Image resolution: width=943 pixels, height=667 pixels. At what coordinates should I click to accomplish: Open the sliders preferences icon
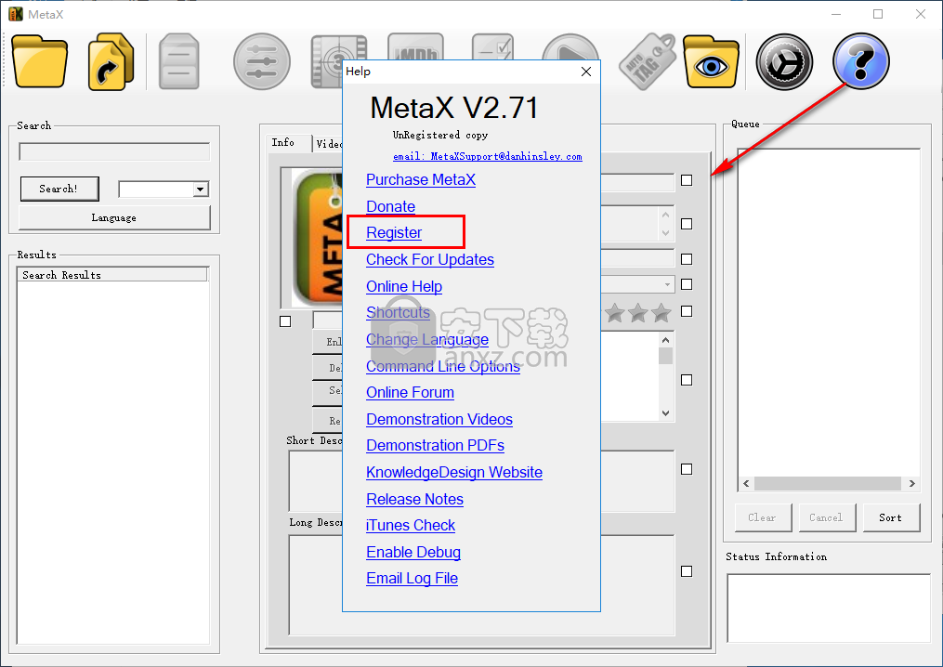tap(262, 61)
